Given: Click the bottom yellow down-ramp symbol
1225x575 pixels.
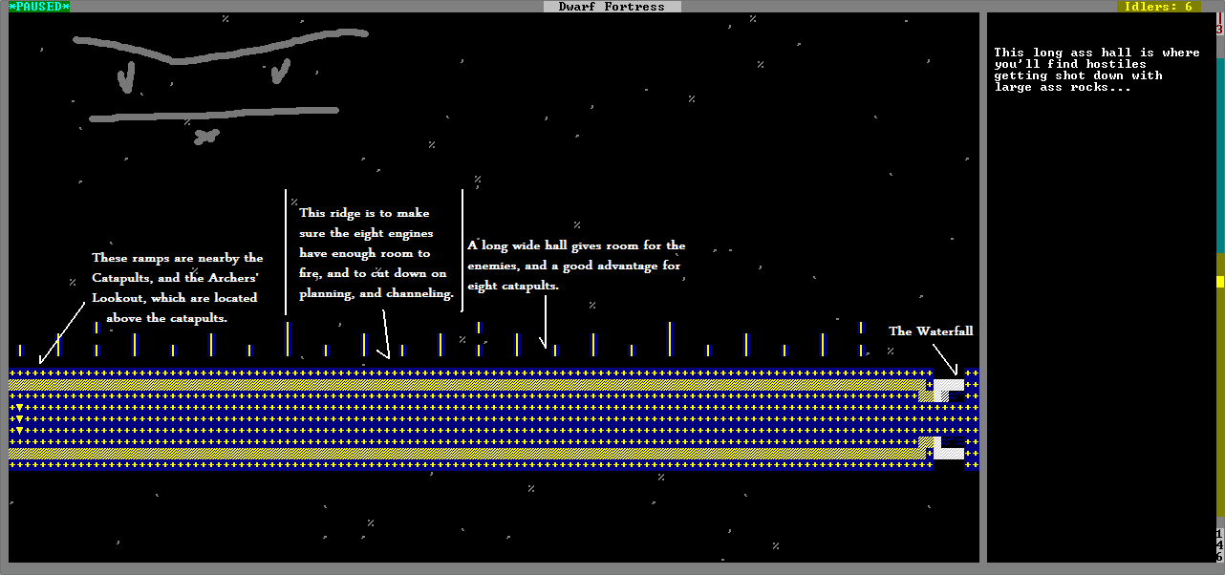Looking at the screenshot, I should 20,431.
